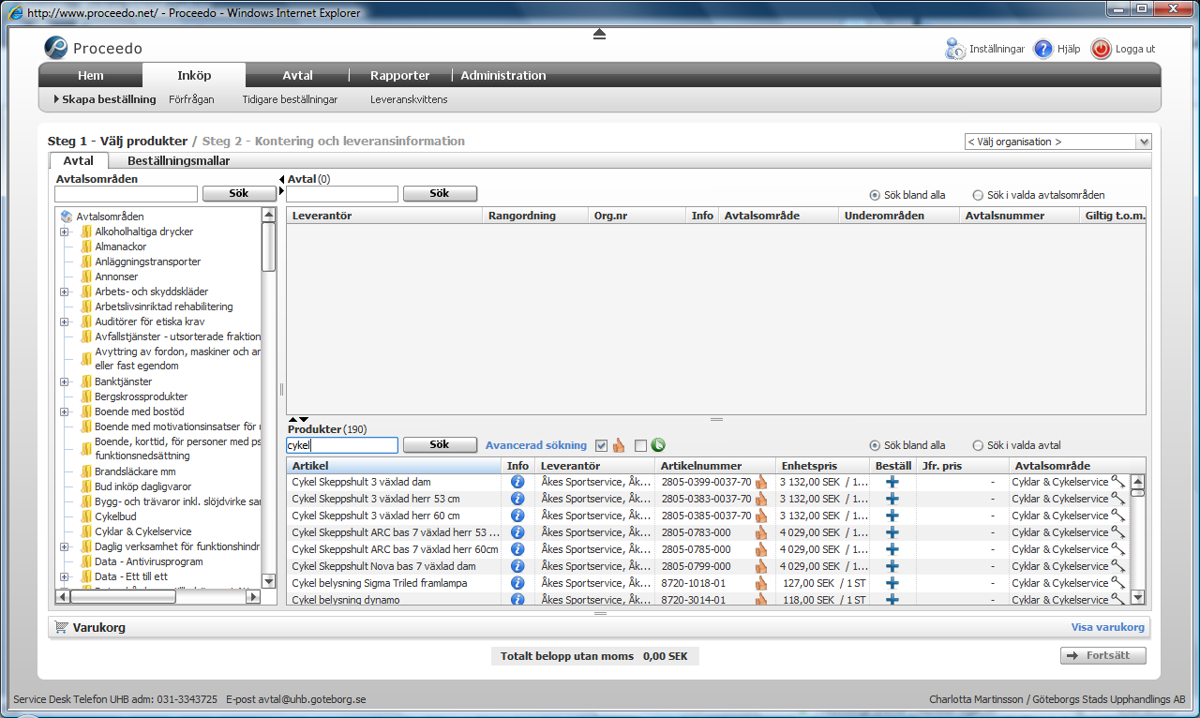Viewport: 1200px width, 718px height.
Task: Click thumbs-up icon for article 2805-0399-0037-70
Action: click(x=761, y=482)
